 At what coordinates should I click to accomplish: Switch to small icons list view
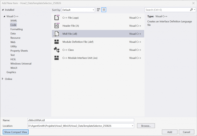104,10
